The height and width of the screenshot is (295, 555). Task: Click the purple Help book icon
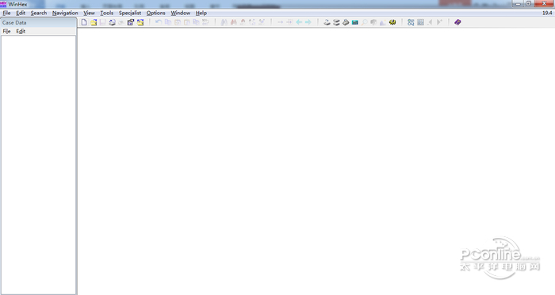[x=457, y=22]
